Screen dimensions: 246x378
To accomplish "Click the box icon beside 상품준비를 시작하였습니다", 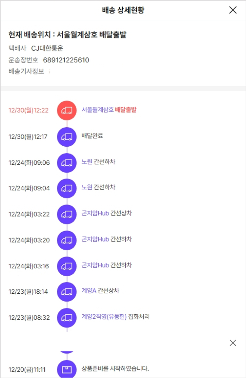I will 67,369.
